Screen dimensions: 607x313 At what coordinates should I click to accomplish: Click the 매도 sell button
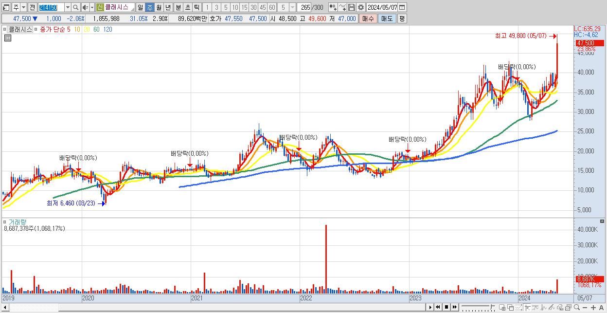click(x=386, y=18)
